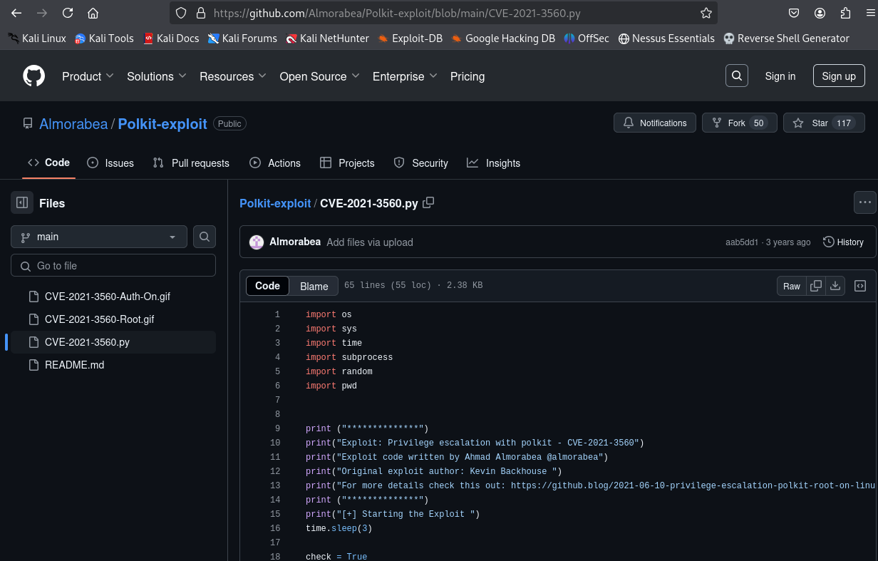Open CVE-2021-3560-Root.gif in file tree
The height and width of the screenshot is (561, 878).
point(113,319)
